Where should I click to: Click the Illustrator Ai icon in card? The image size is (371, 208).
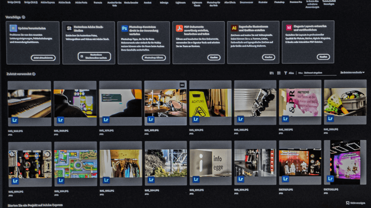(234, 28)
